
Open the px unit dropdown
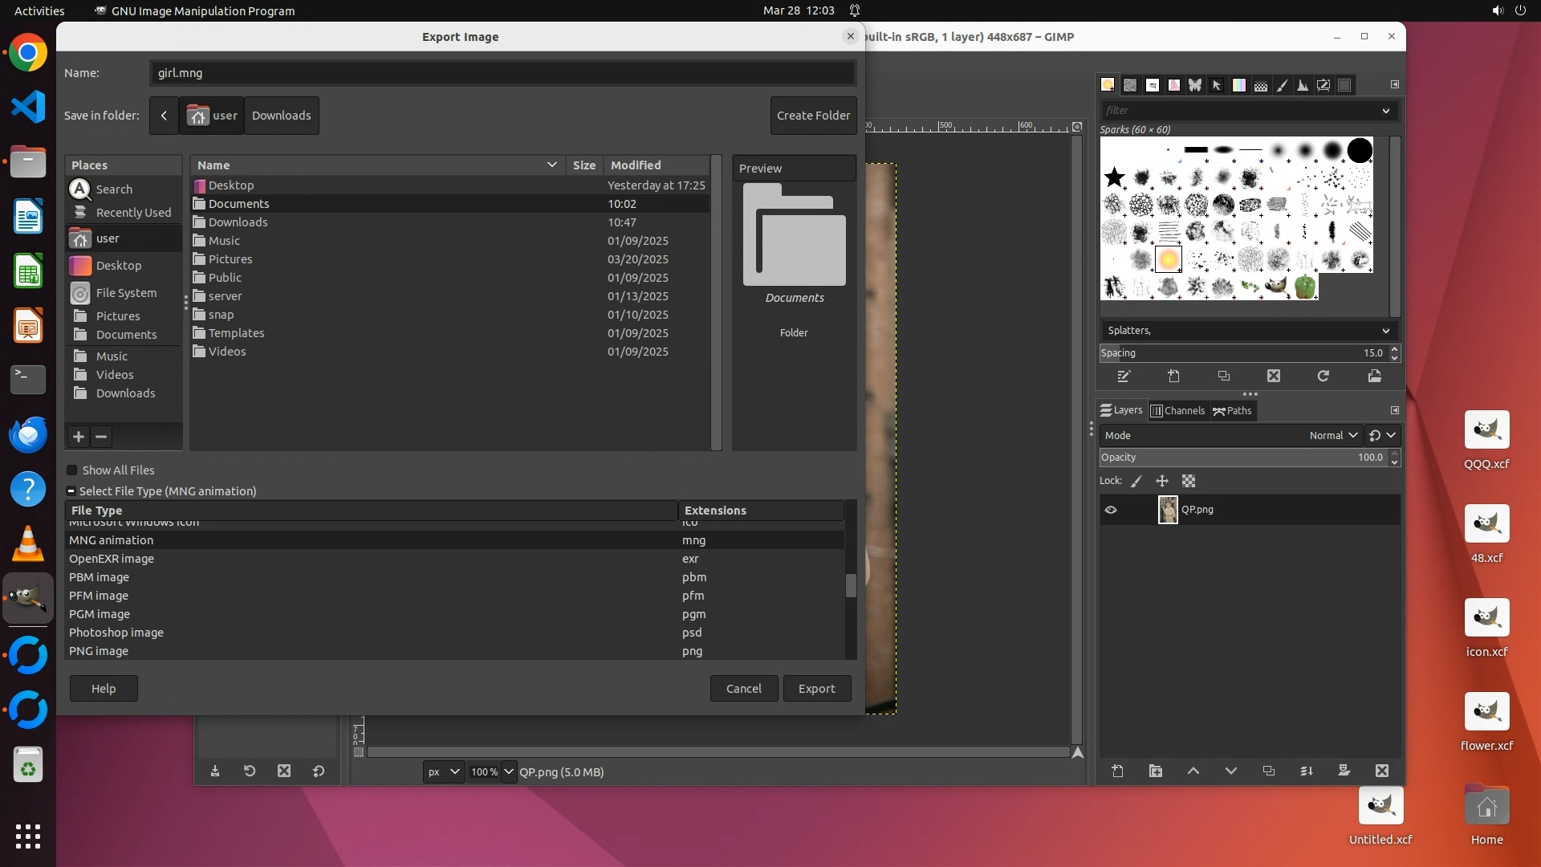point(443,771)
